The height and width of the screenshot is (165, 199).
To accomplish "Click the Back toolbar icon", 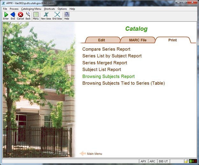I will pyautogui.click(x=28, y=15).
